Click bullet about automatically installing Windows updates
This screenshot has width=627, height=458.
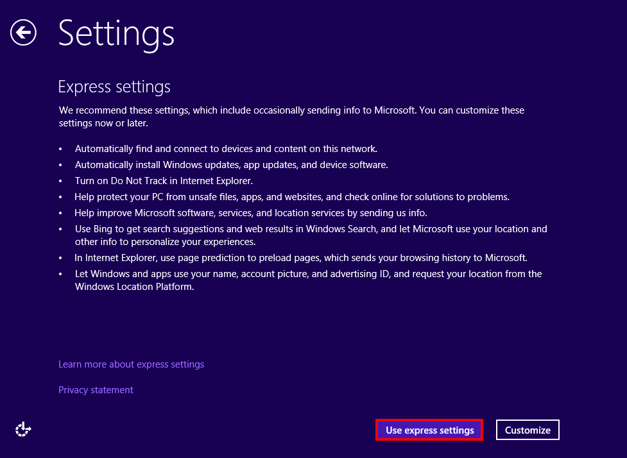coord(232,165)
